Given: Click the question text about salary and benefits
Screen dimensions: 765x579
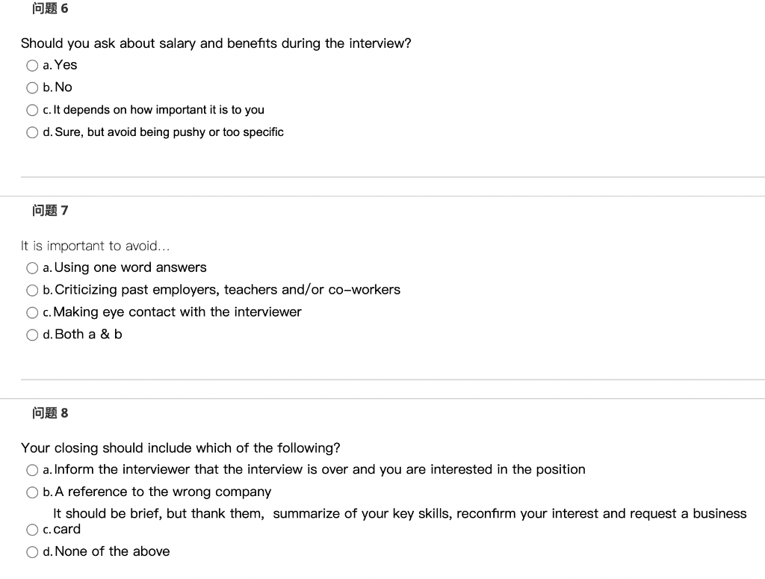Looking at the screenshot, I should tap(216, 43).
